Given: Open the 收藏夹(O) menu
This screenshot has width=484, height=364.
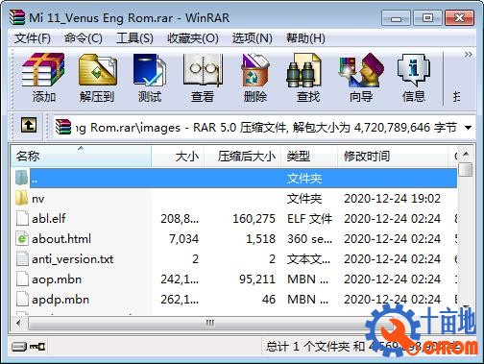Looking at the screenshot, I should click(193, 38).
